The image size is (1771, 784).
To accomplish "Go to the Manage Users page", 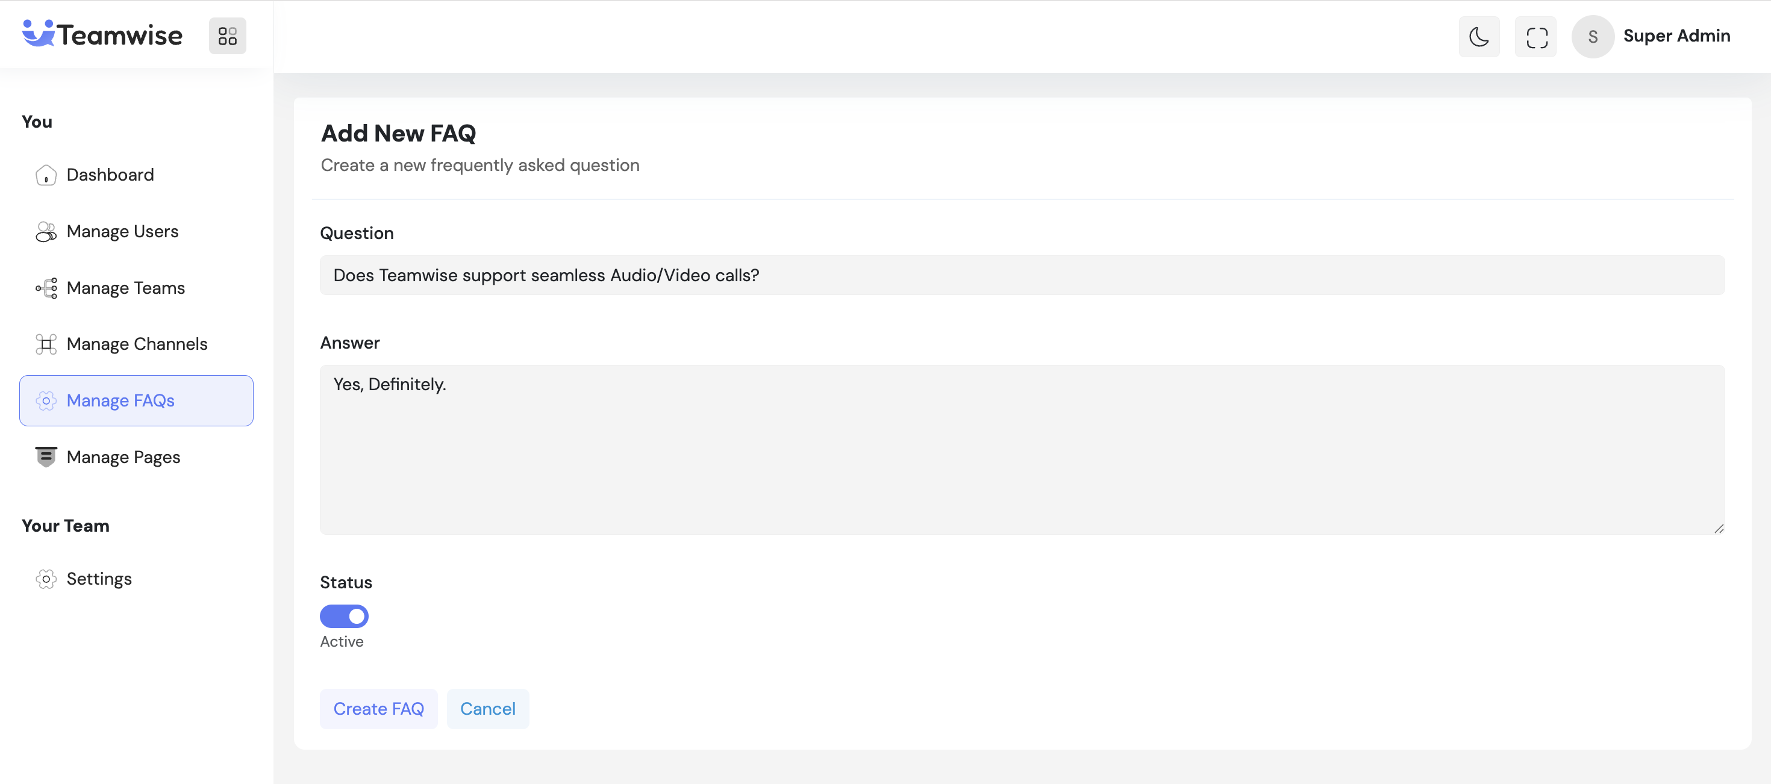I will [122, 232].
